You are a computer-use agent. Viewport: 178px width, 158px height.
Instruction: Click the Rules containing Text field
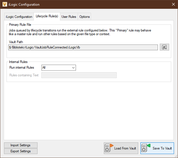coord(79,75)
